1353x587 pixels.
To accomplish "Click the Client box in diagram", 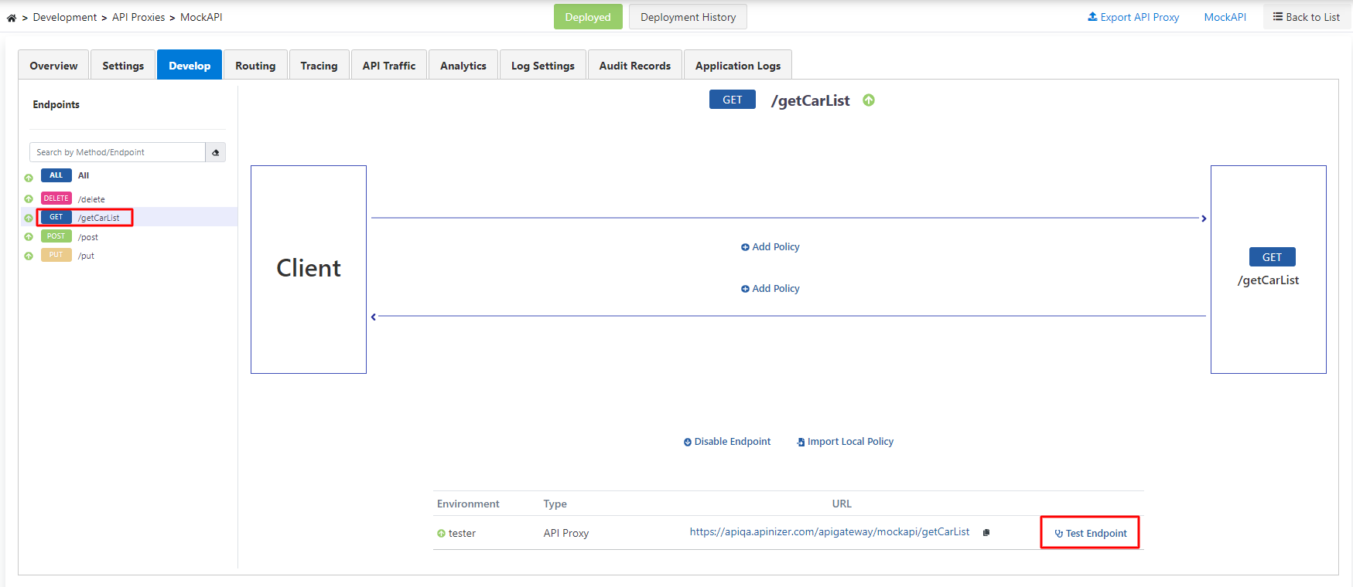I will point(309,270).
